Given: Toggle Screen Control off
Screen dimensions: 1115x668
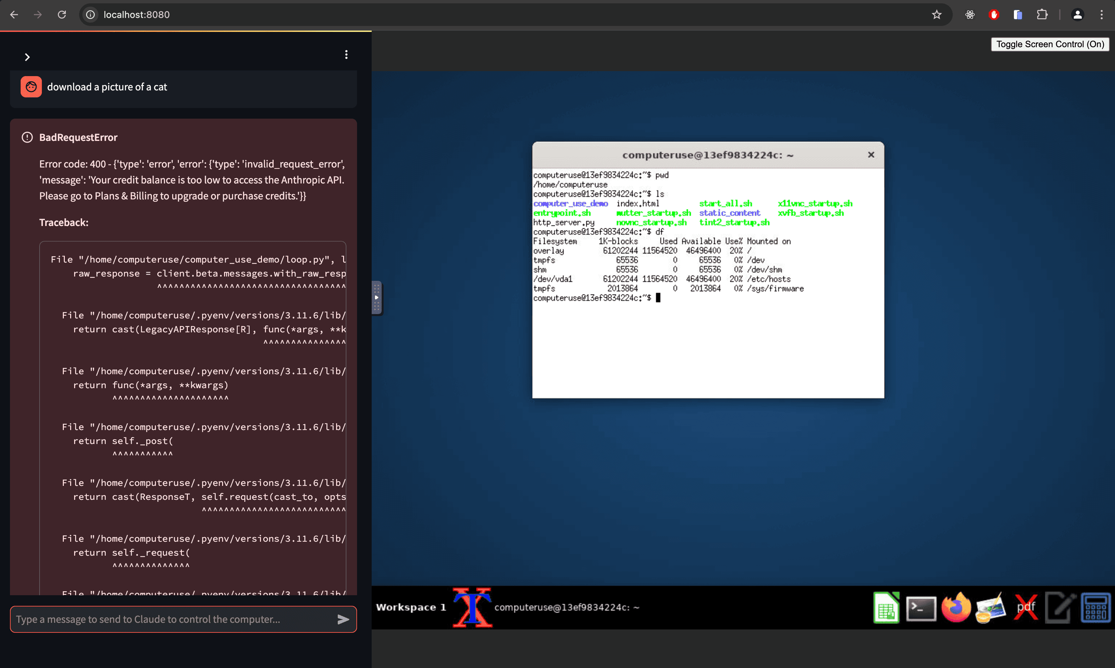Looking at the screenshot, I should click(1050, 44).
